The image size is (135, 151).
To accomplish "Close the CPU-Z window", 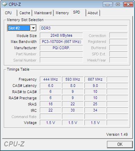I will click(128, 5).
